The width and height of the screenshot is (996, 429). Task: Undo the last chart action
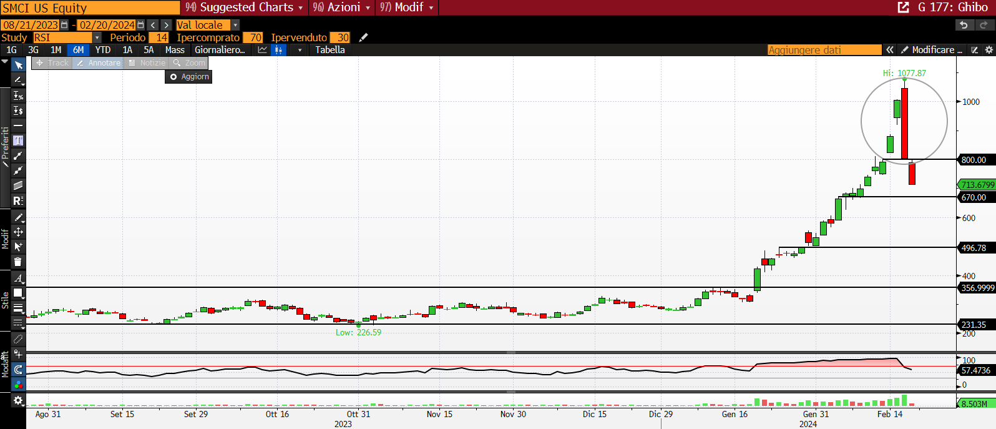pyautogui.click(x=964, y=25)
